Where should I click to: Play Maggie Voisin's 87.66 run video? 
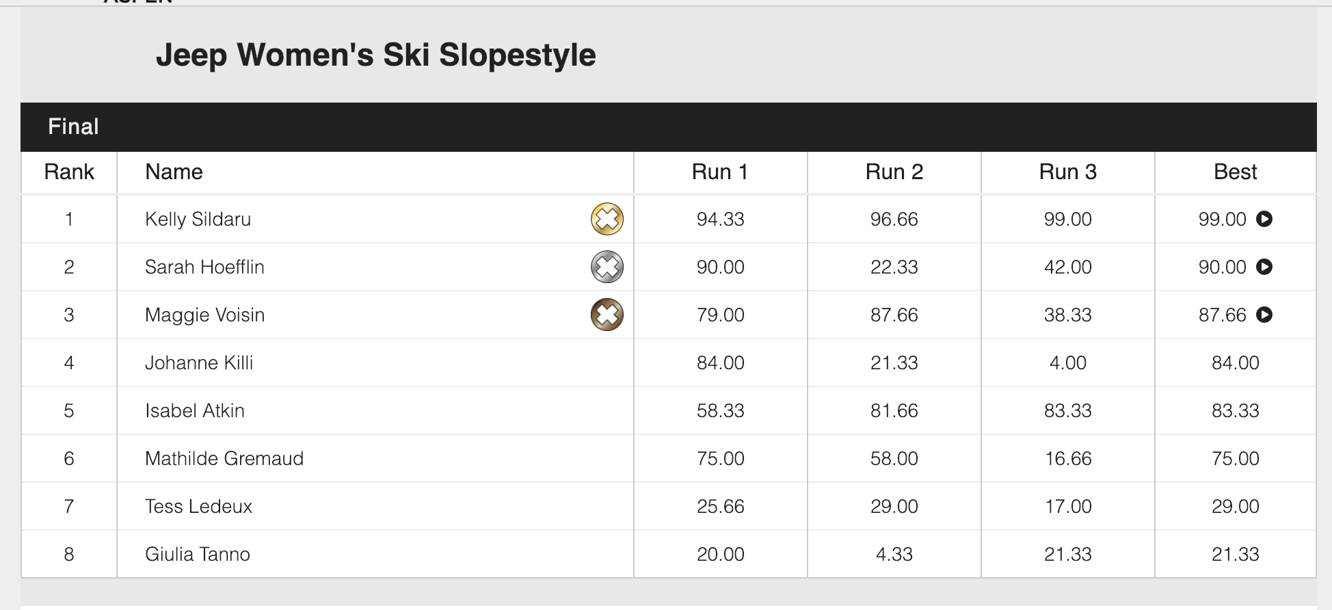(1264, 315)
